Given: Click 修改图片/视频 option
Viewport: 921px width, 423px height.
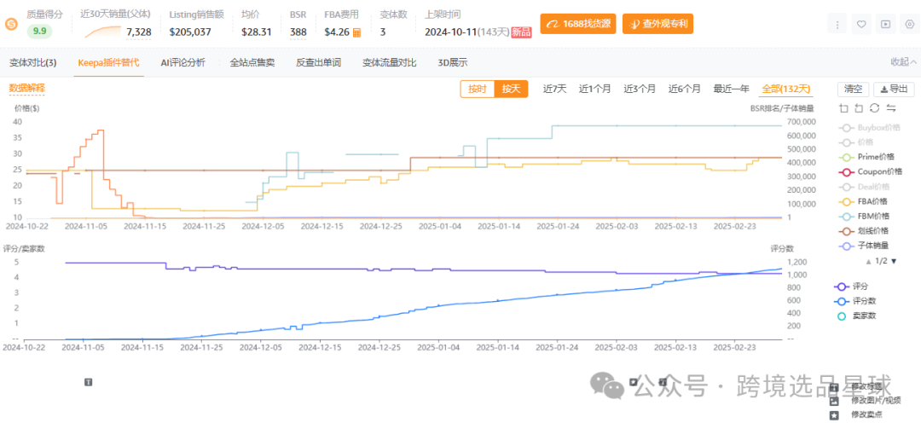Looking at the screenshot, I should click(876, 402).
